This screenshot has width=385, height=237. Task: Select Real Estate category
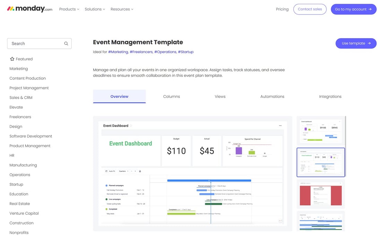coord(20,204)
